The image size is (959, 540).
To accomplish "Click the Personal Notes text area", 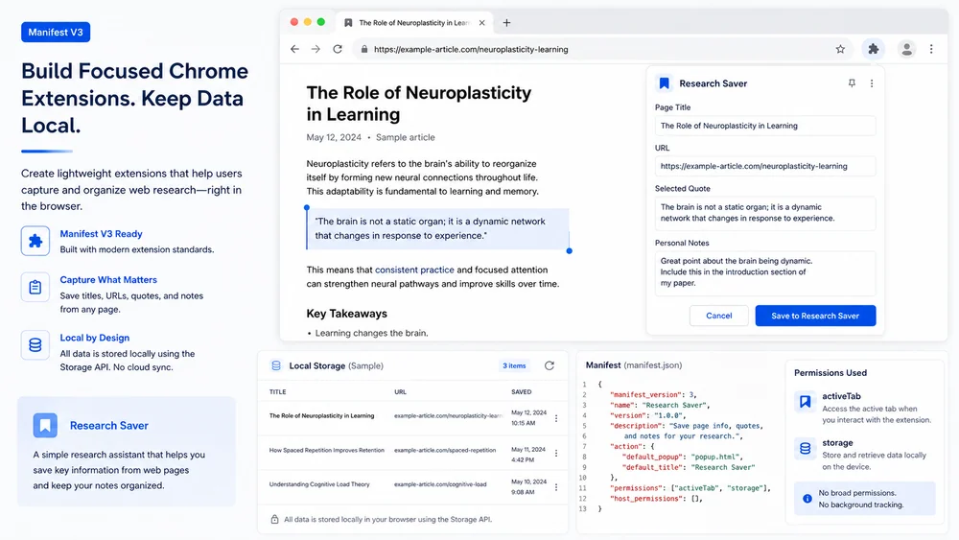I will (765, 272).
